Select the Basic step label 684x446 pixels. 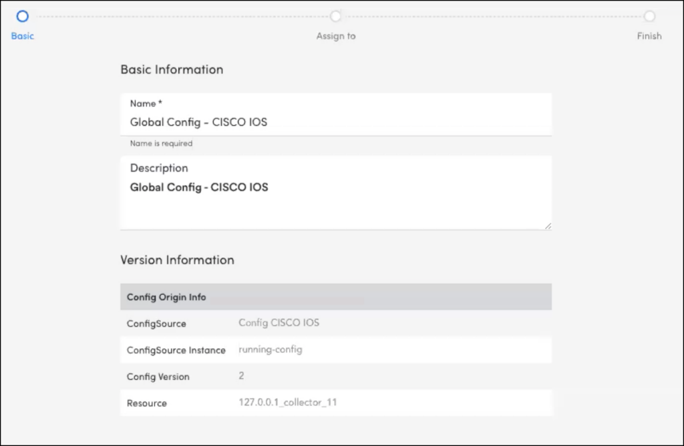[x=23, y=36]
